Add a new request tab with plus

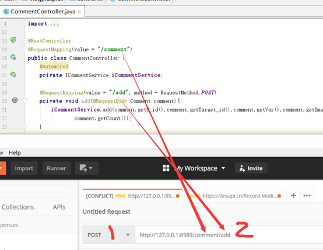293,196
